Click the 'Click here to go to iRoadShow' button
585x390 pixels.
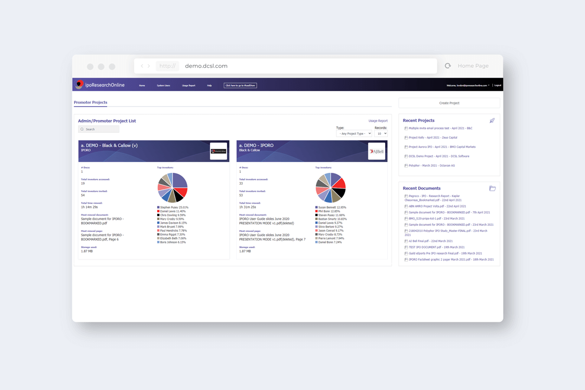click(x=240, y=86)
